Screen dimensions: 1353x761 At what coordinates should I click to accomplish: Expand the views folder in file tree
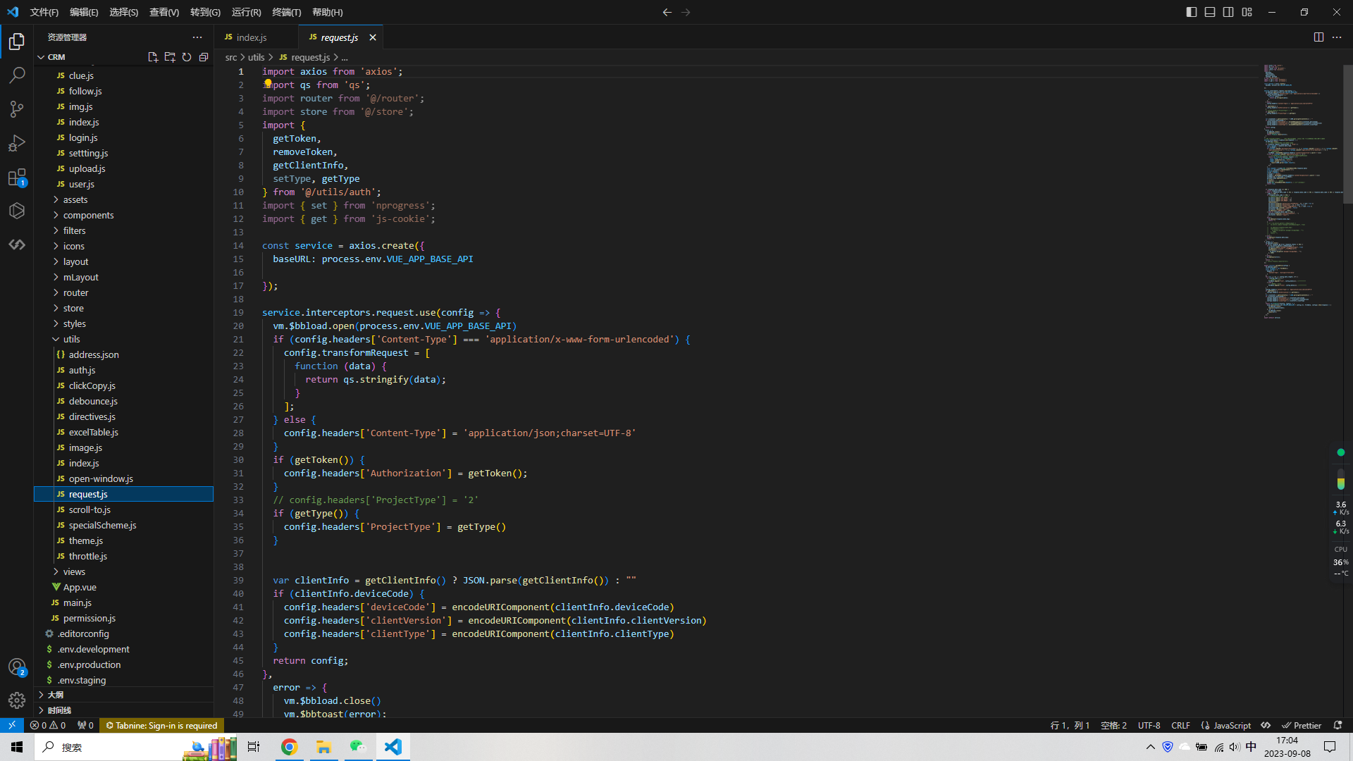73,571
